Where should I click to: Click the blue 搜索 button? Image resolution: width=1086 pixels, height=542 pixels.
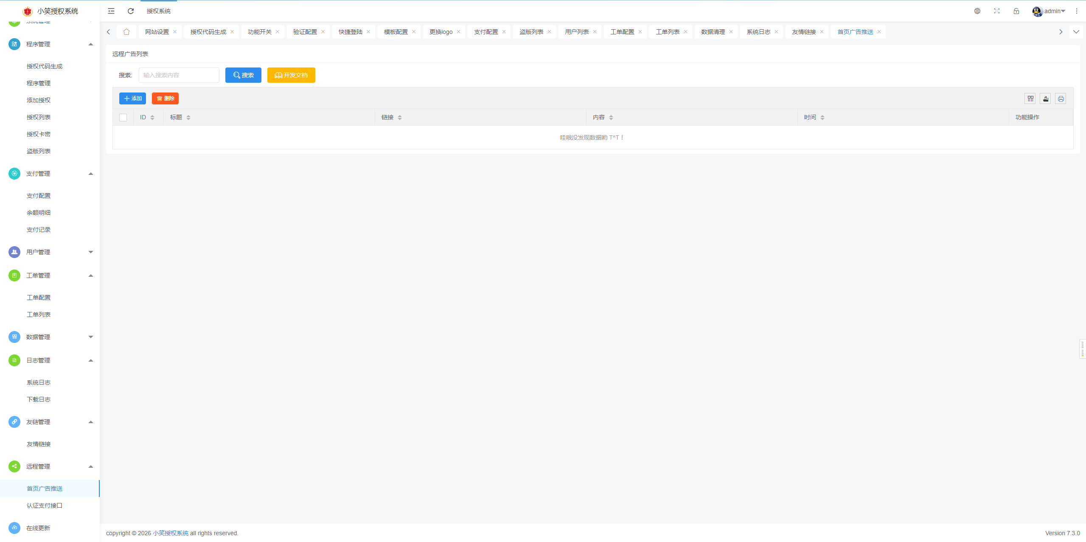pyautogui.click(x=243, y=75)
